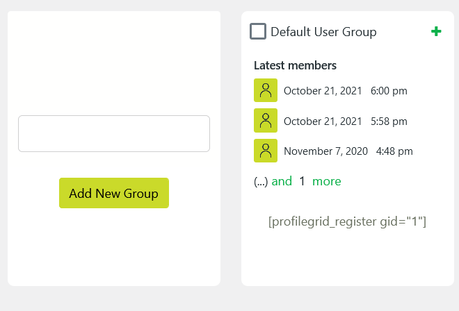Click the green "more" link
459x311 pixels.
click(x=326, y=181)
